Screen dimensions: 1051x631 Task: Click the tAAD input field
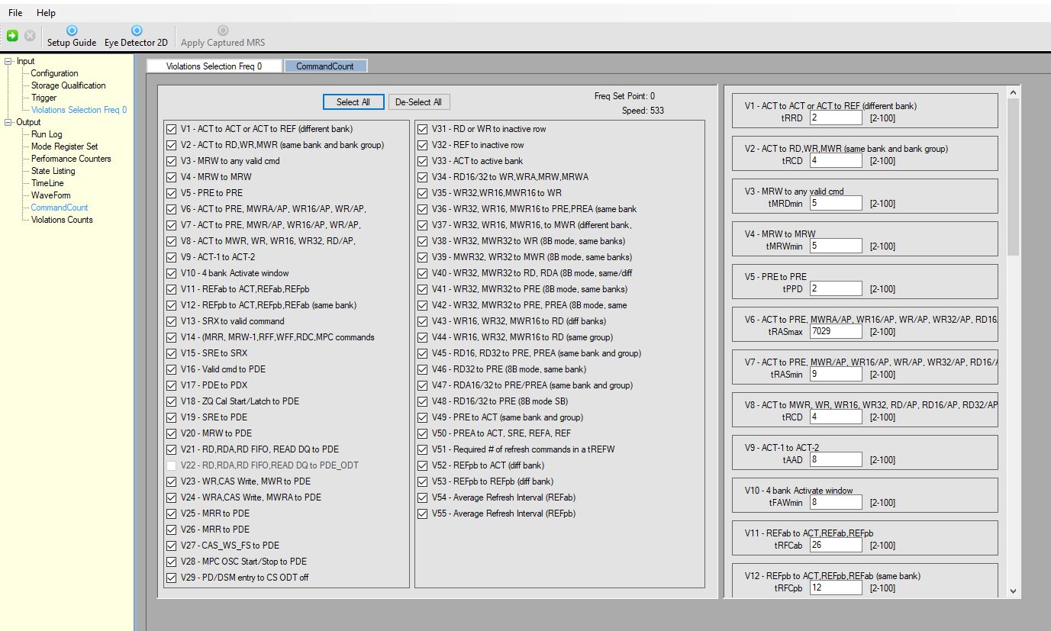tap(836, 460)
